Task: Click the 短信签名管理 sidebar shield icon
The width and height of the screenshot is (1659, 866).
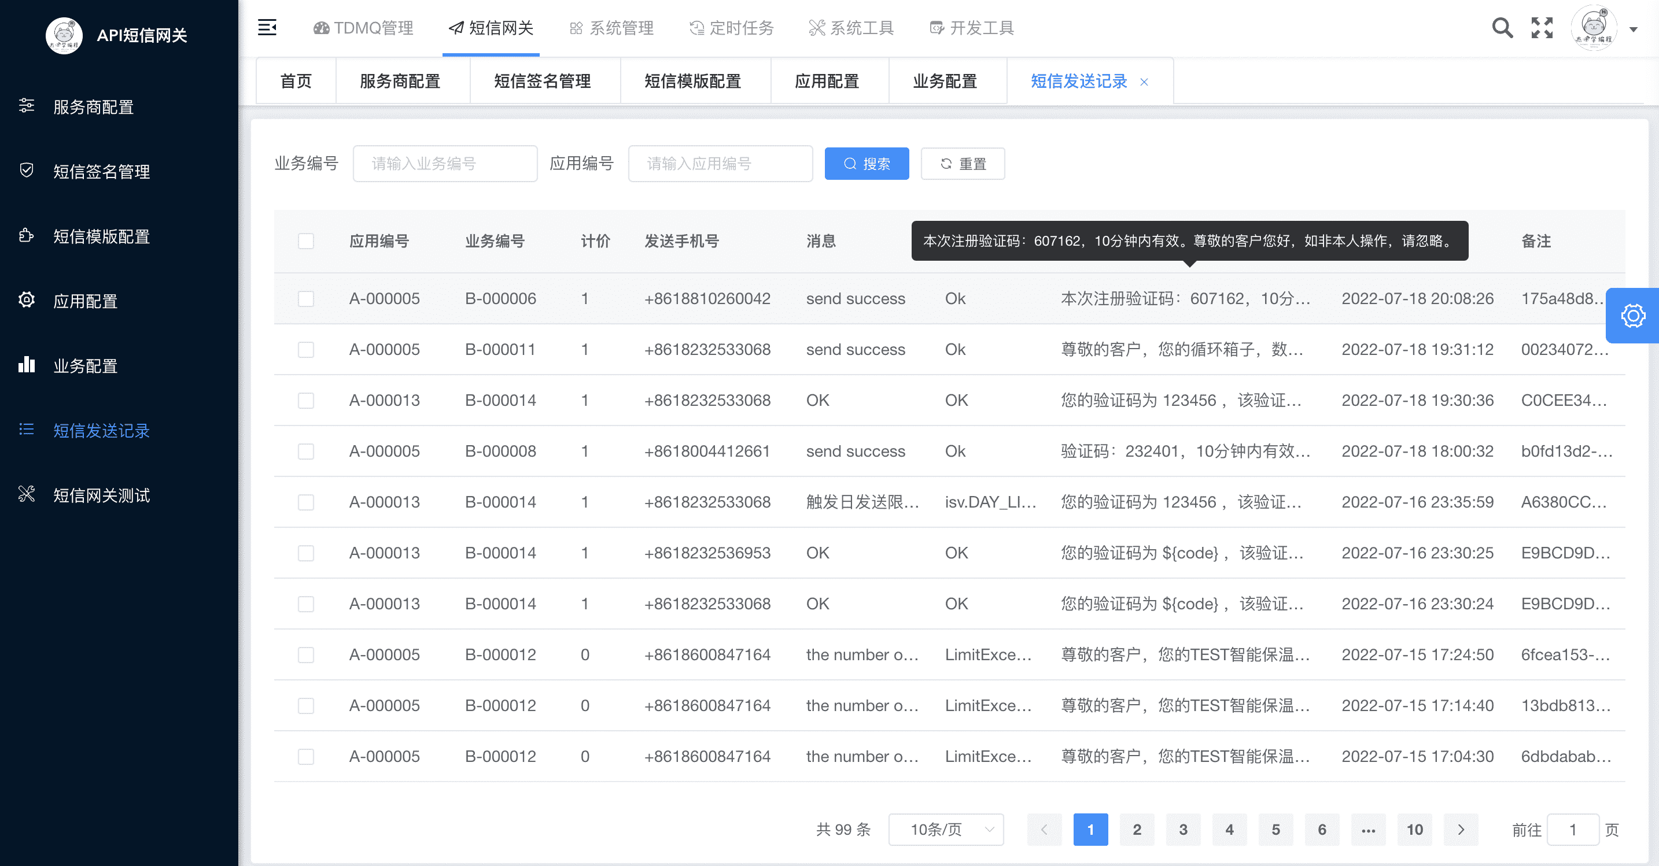Action: point(27,170)
